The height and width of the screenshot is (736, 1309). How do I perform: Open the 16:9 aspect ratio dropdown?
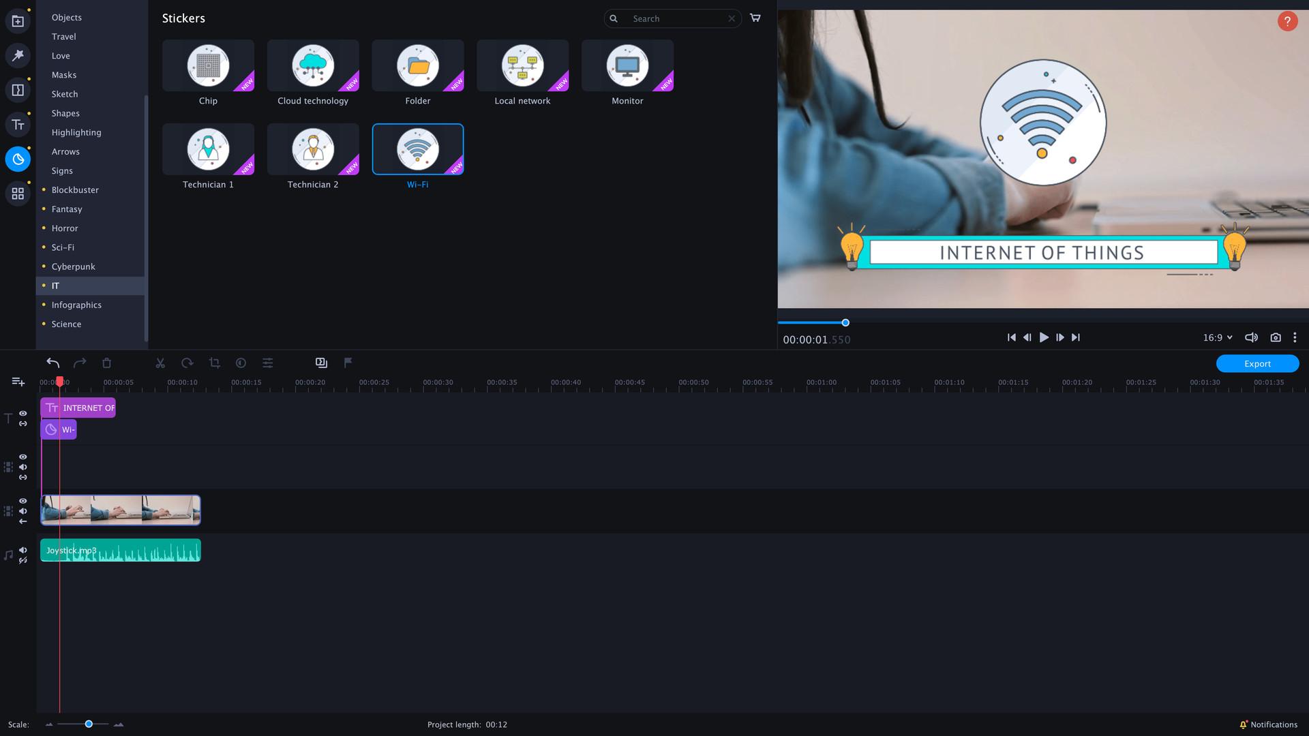click(x=1218, y=337)
